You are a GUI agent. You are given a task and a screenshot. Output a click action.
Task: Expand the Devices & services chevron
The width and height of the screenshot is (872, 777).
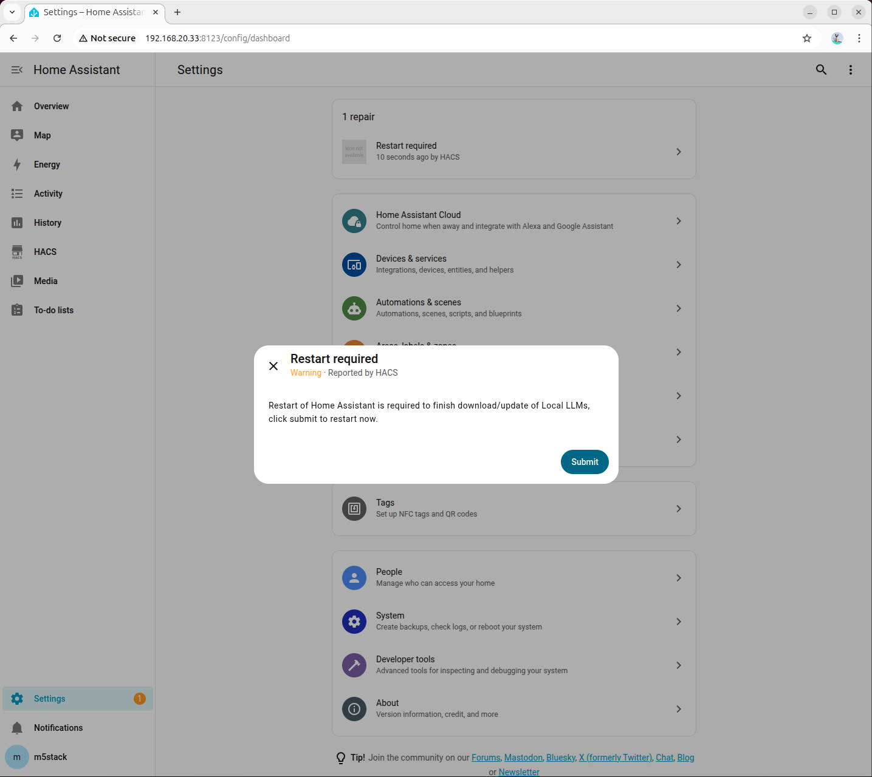[679, 265]
